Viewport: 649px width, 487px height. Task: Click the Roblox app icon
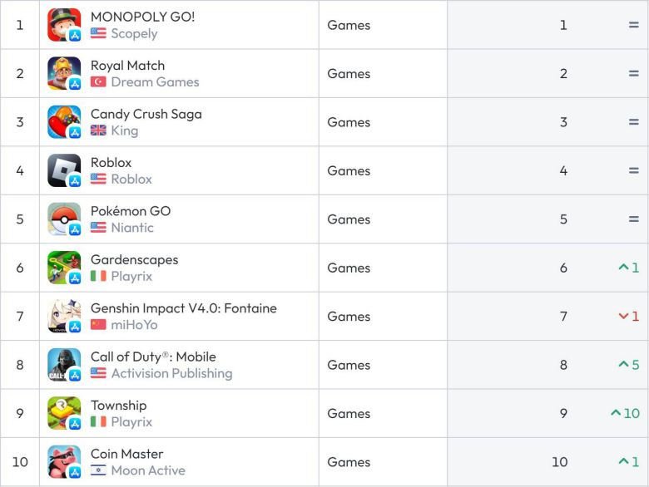point(64,170)
